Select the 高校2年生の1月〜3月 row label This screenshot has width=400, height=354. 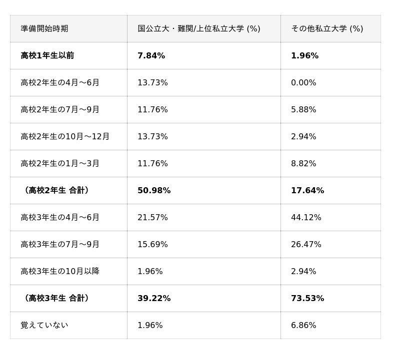click(60, 164)
